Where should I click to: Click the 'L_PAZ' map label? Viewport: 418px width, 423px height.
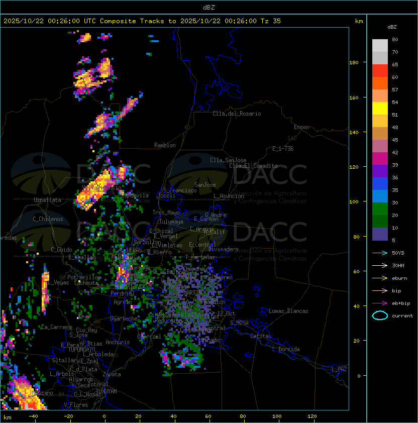(339, 369)
